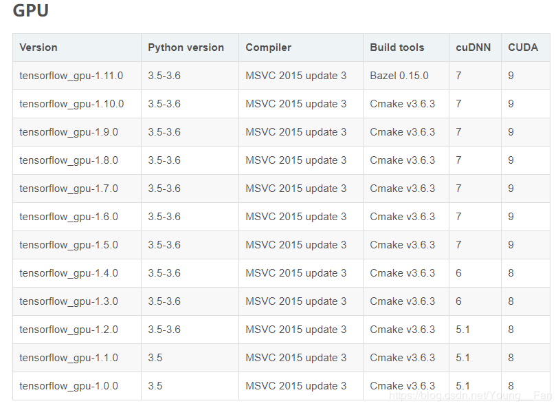Open the blog.csdn.net watermark link
This screenshot has height=408, width=558.
469,396
